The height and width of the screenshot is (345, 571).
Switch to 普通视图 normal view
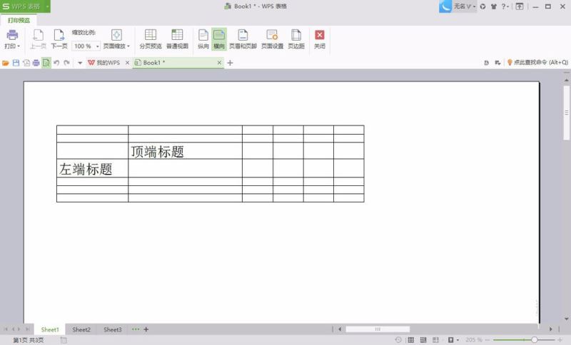point(177,39)
